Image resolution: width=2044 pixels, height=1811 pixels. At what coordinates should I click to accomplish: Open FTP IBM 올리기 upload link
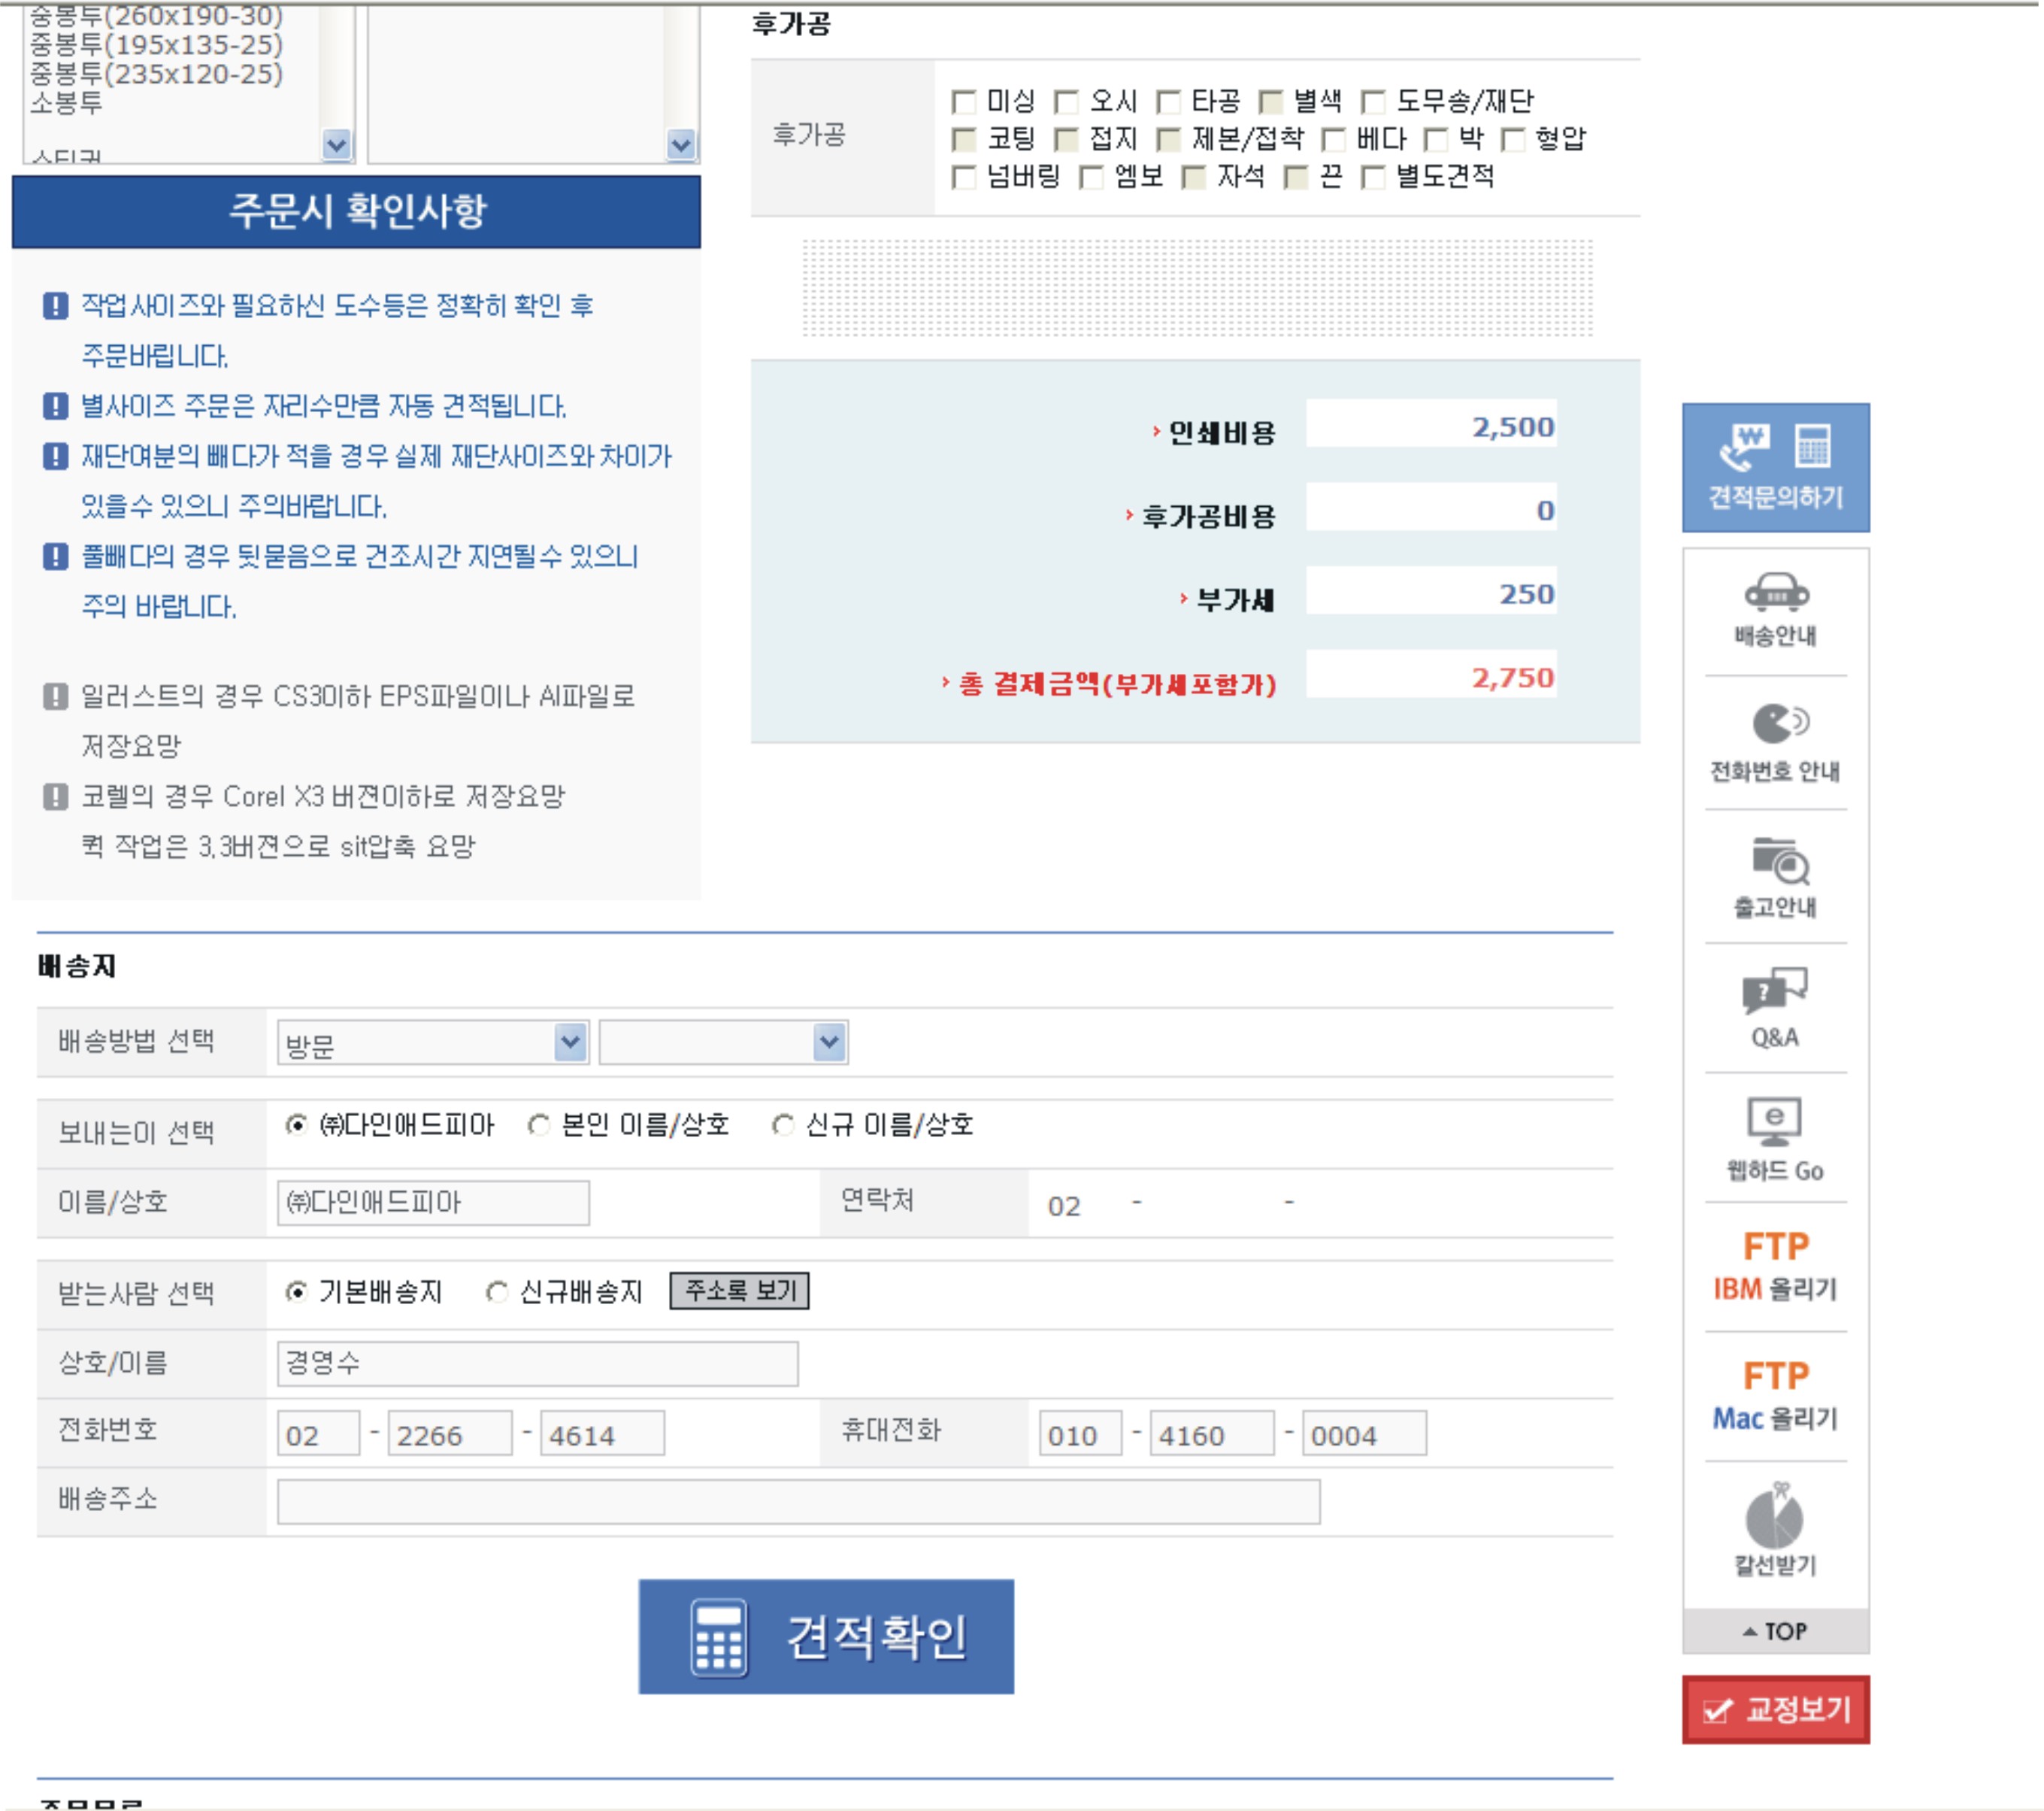[1774, 1266]
